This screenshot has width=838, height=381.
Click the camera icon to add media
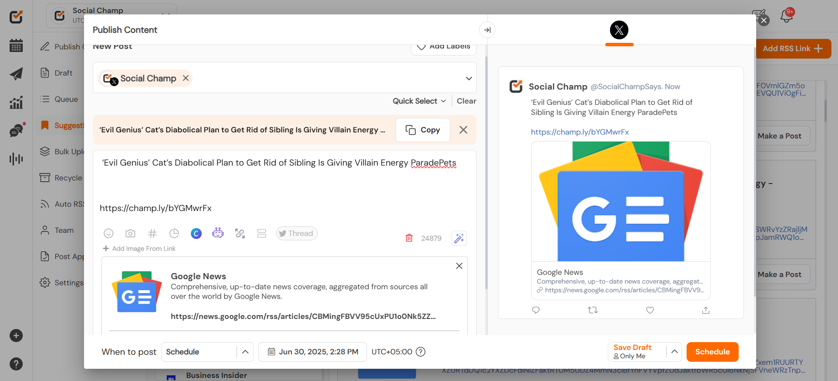130,233
